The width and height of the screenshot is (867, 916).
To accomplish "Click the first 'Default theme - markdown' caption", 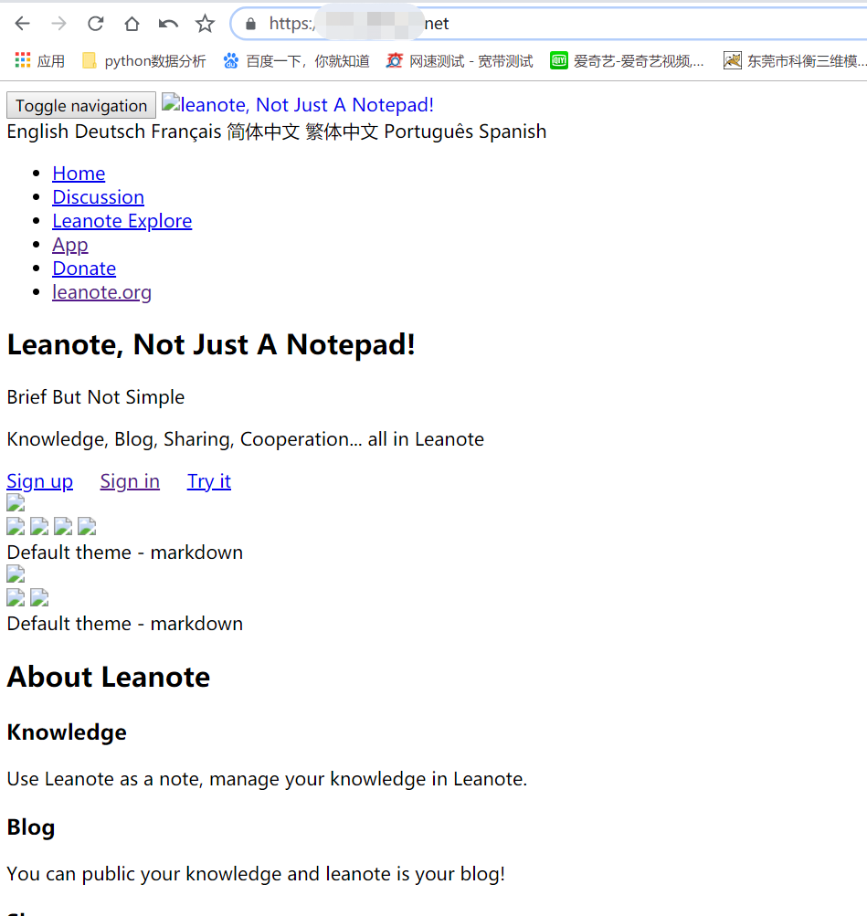I will [125, 553].
